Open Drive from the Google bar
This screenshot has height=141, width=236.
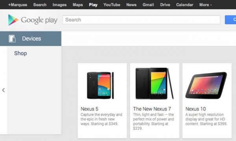click(x=165, y=5)
